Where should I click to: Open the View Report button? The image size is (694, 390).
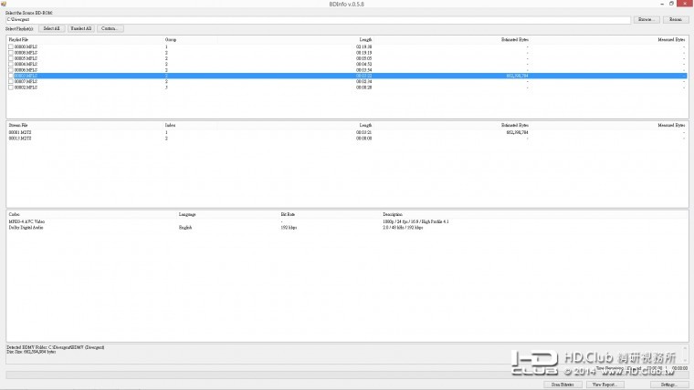pyautogui.click(x=605, y=385)
